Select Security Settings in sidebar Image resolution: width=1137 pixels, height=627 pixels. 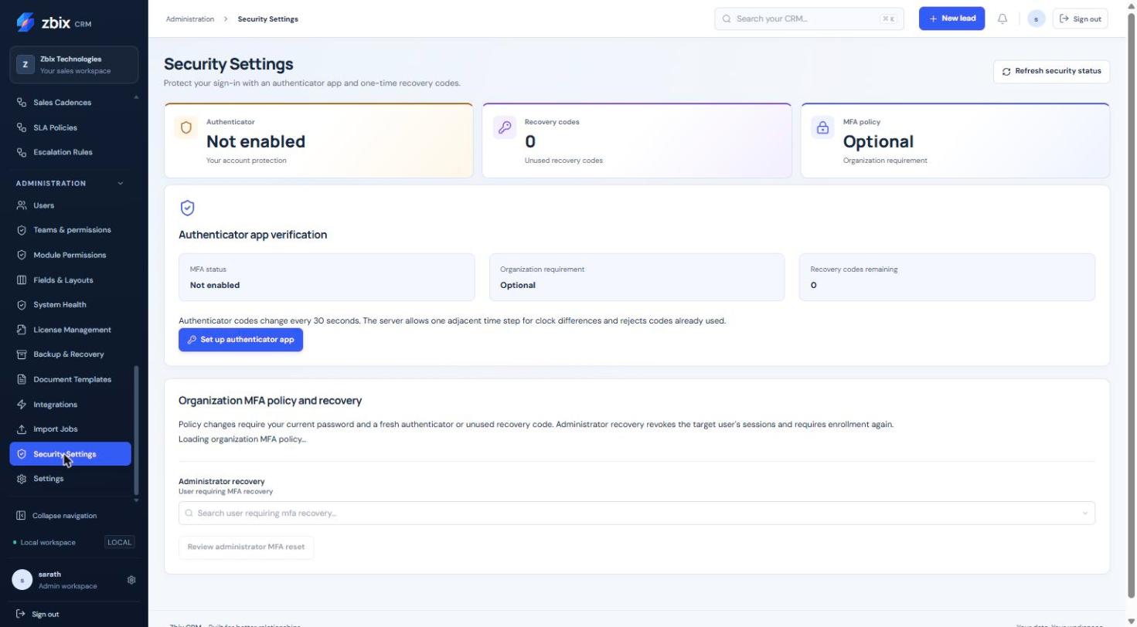(x=70, y=454)
